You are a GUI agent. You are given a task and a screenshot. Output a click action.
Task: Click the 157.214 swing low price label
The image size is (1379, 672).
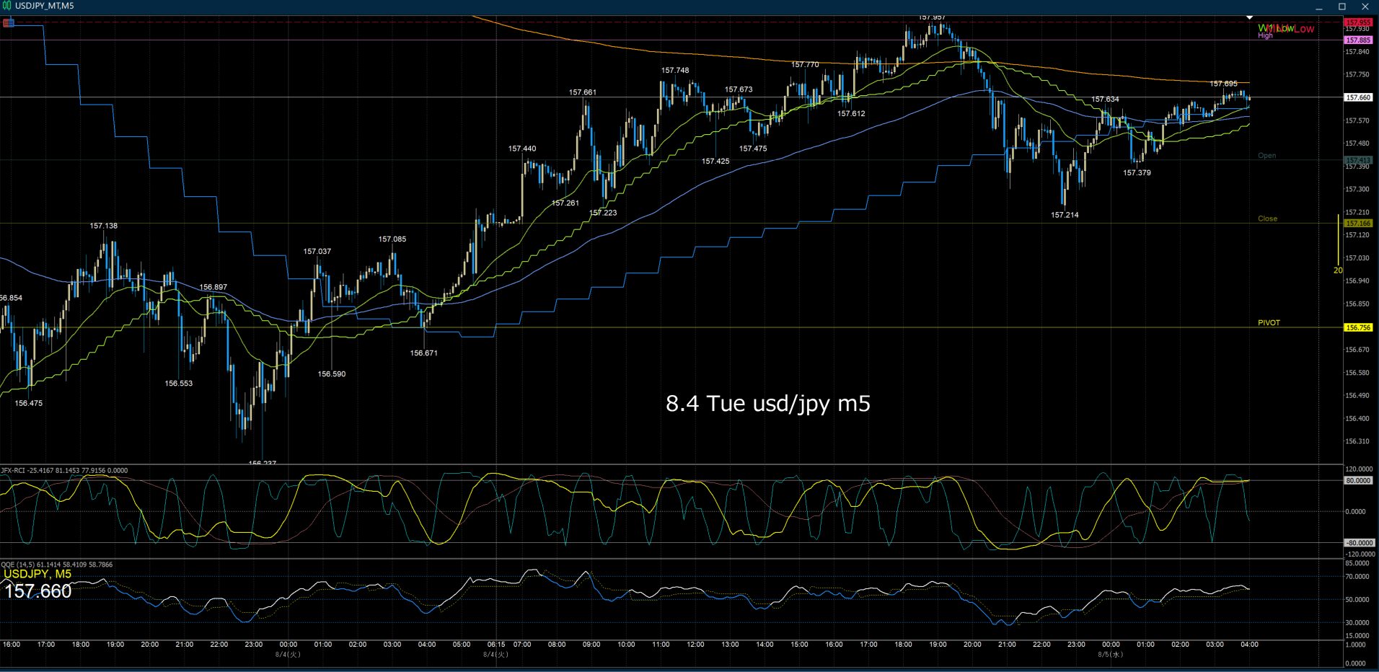[1065, 215]
